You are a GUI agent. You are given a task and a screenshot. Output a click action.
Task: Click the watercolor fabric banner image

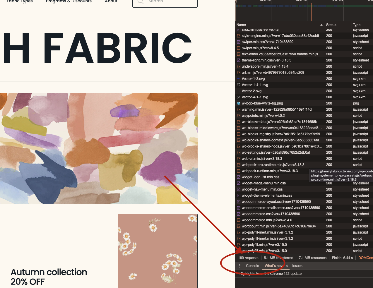[x=99, y=148]
